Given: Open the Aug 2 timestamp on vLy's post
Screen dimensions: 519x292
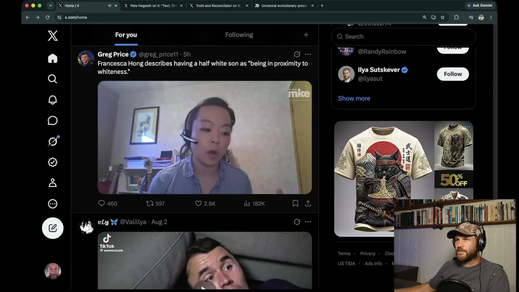Looking at the screenshot, I should coord(159,222).
